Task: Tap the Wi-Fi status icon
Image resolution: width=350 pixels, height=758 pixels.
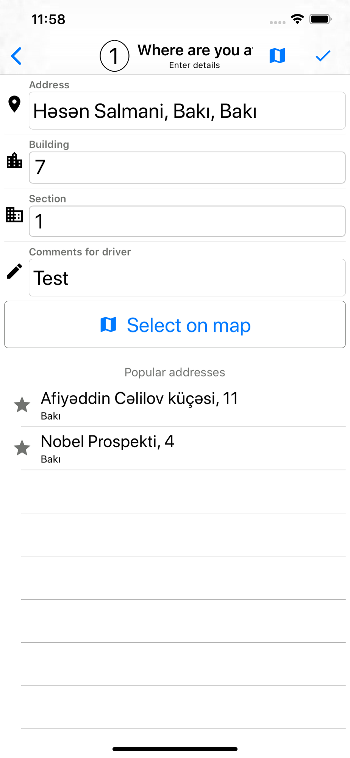Action: pos(297,19)
